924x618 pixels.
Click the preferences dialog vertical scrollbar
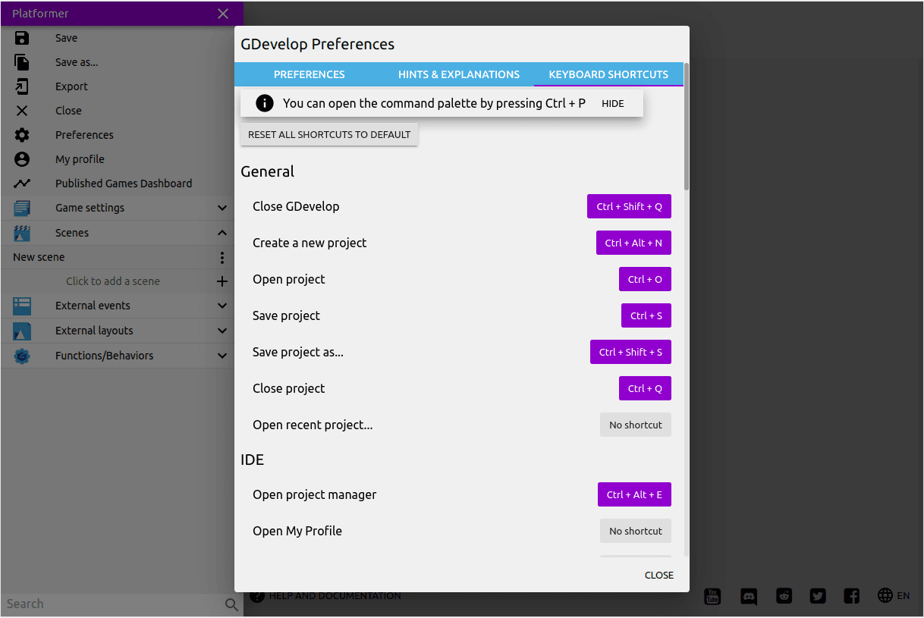click(687, 129)
